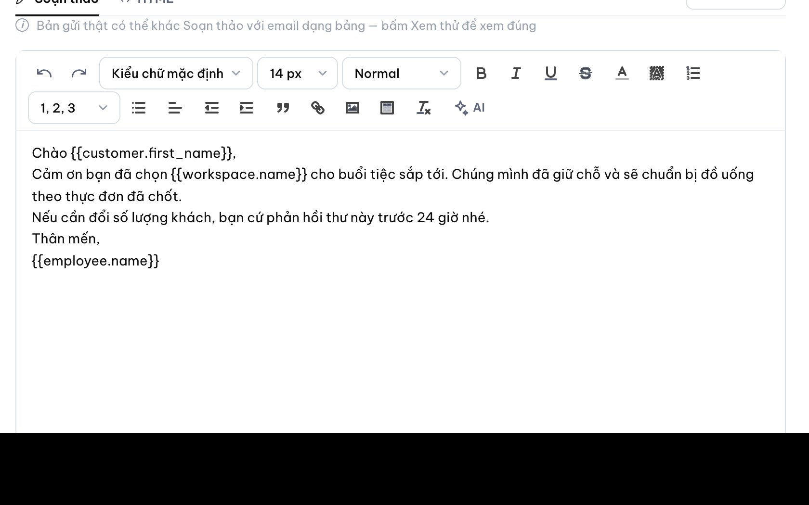Increase the paragraph indent
Screen dimensions: 809x505
pos(247,108)
